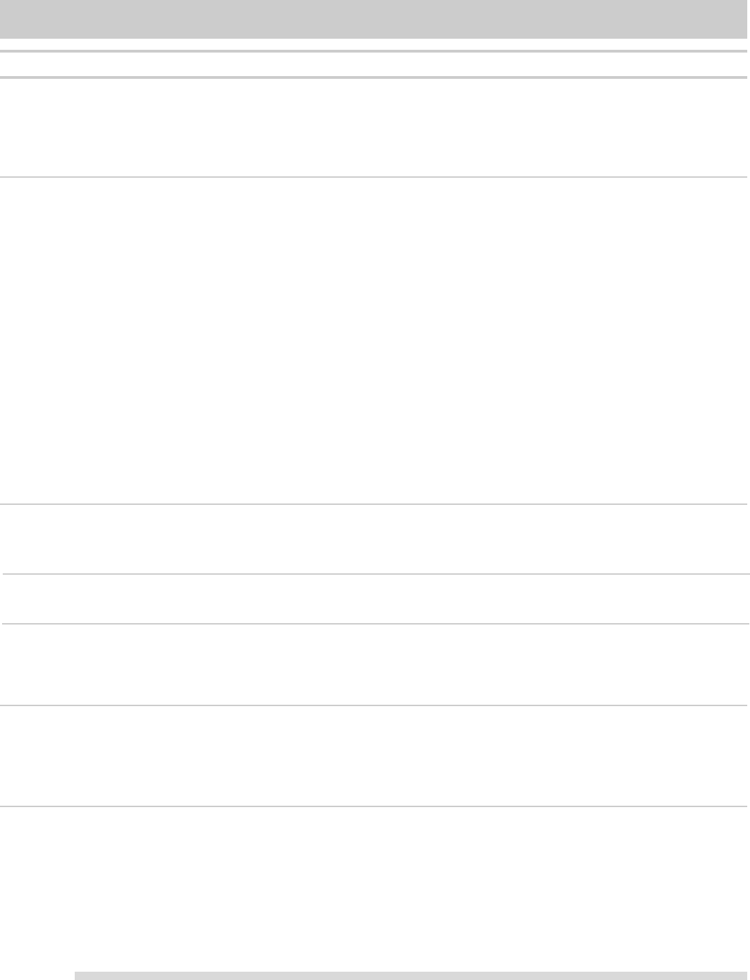Click the gray header bar at top
The height and width of the screenshot is (980, 750).
[x=374, y=19]
